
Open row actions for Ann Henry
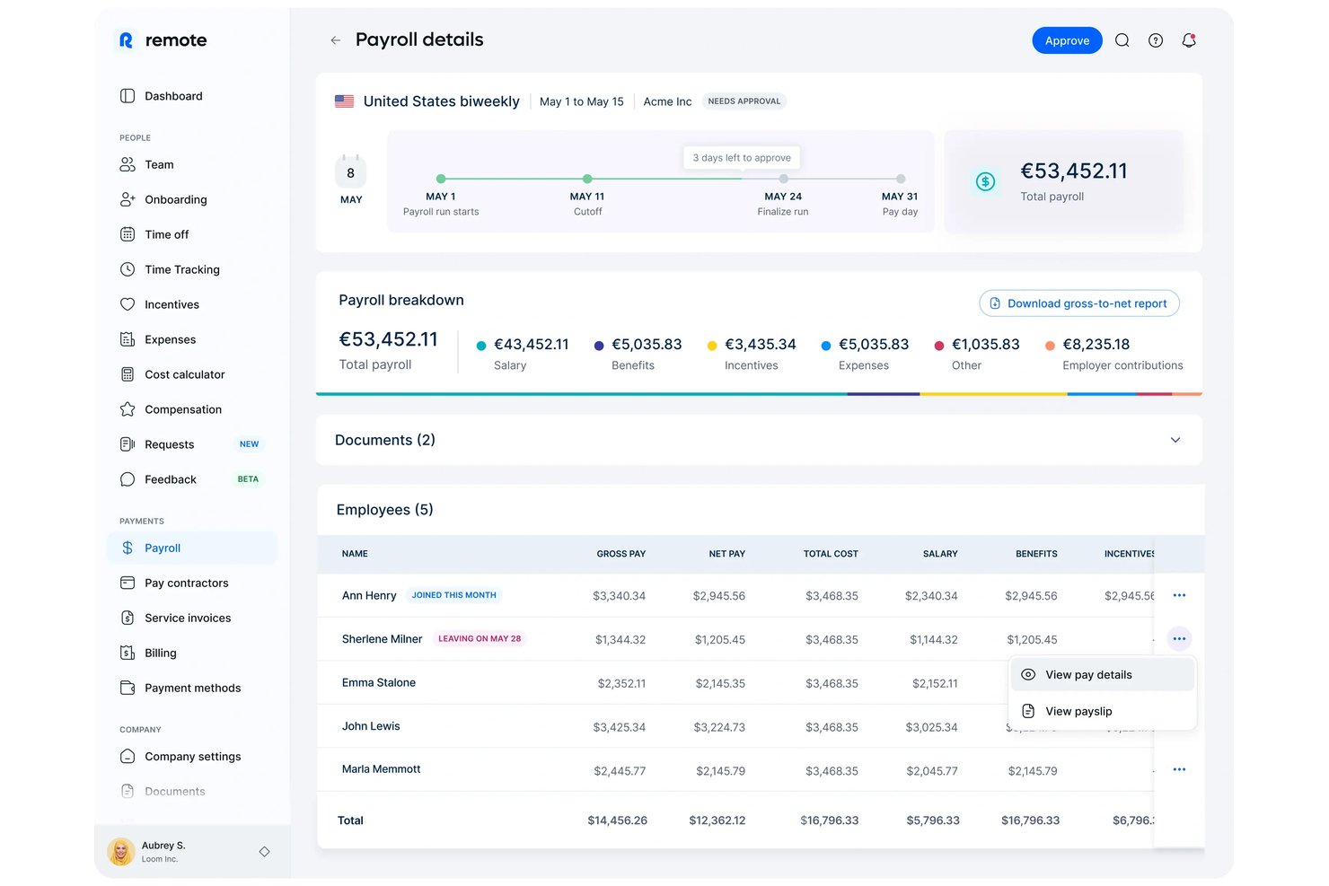coord(1179,595)
